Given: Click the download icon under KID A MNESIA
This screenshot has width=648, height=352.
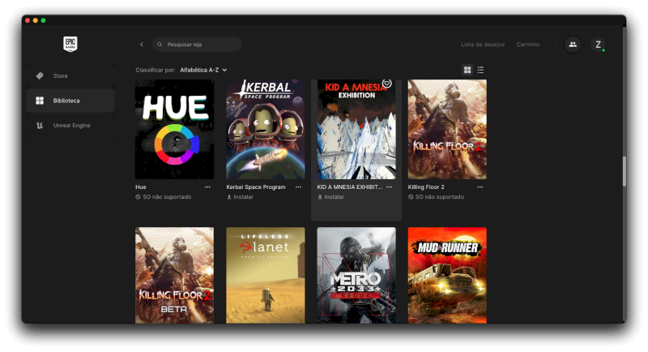Looking at the screenshot, I should point(320,197).
